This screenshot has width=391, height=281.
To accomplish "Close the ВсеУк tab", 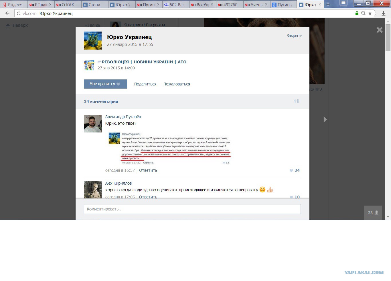I will 212,5.
